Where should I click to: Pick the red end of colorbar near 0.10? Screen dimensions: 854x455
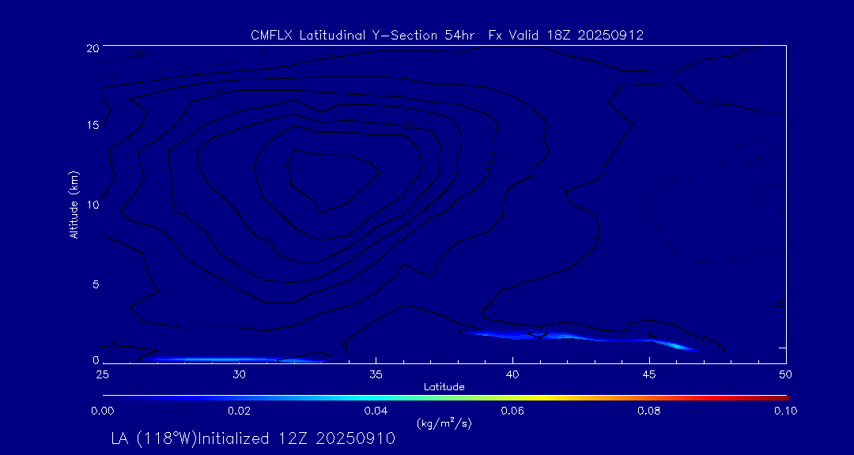[x=783, y=398]
